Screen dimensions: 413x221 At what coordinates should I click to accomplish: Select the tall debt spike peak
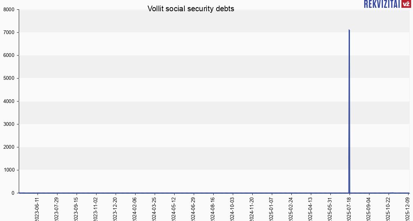[349, 30]
